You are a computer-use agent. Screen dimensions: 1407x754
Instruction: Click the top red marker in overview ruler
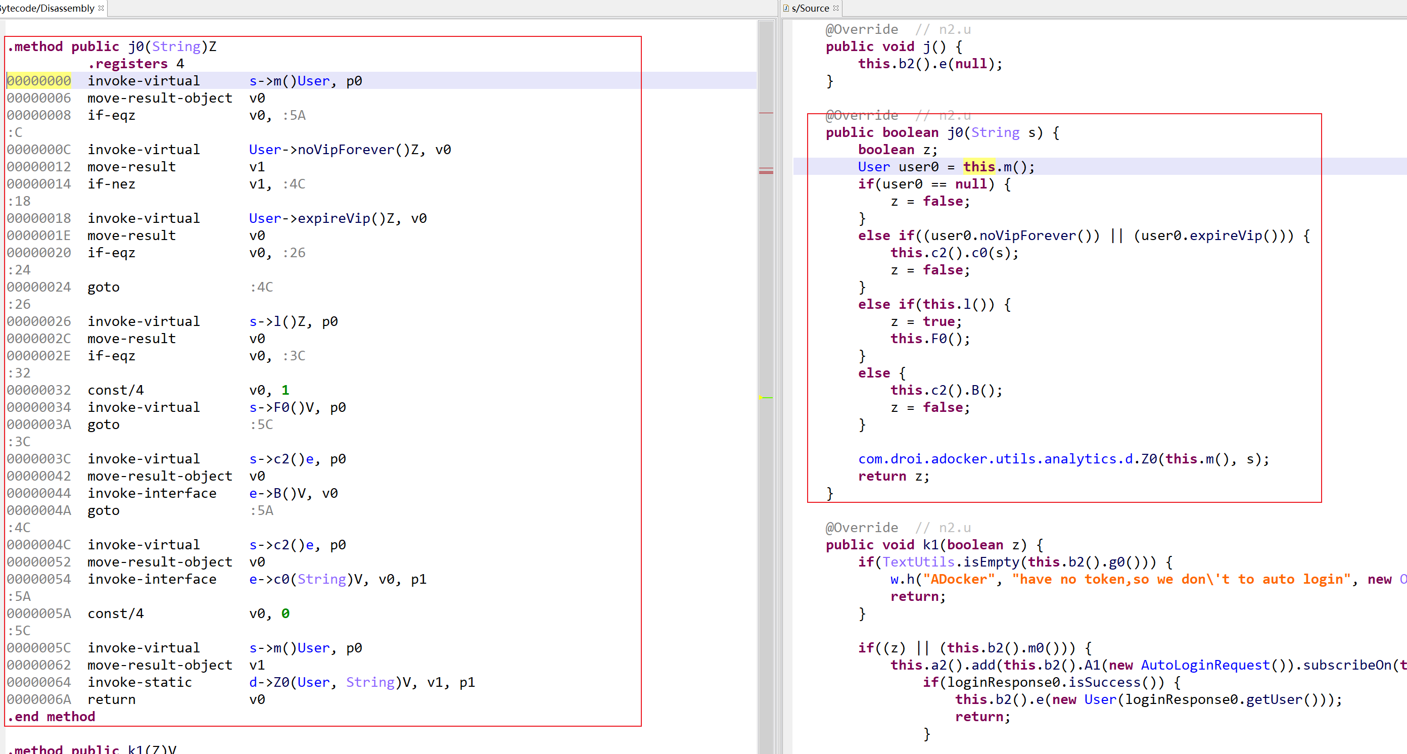766,113
